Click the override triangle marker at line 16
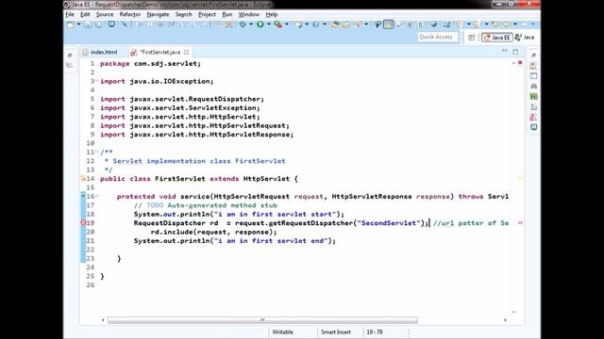 click(x=83, y=196)
